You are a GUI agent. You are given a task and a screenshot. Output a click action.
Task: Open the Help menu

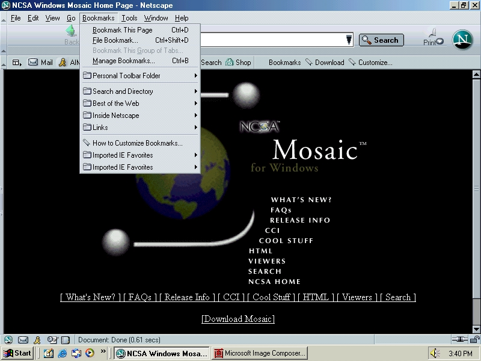click(182, 18)
